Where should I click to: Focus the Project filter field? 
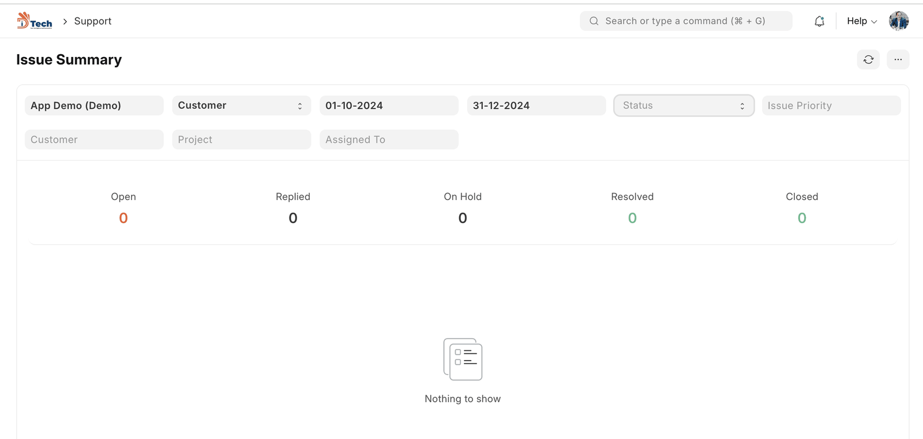241,139
